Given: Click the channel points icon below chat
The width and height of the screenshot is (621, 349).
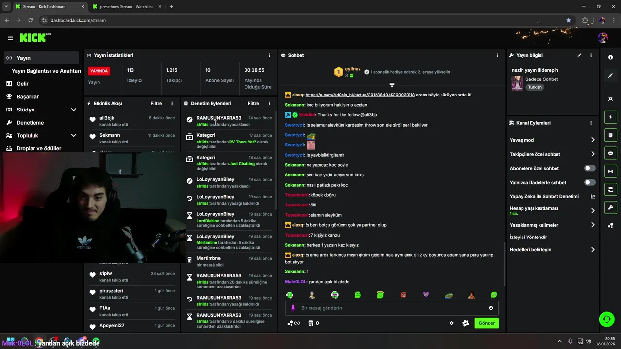Looking at the screenshot, I should pyautogui.click(x=294, y=323).
